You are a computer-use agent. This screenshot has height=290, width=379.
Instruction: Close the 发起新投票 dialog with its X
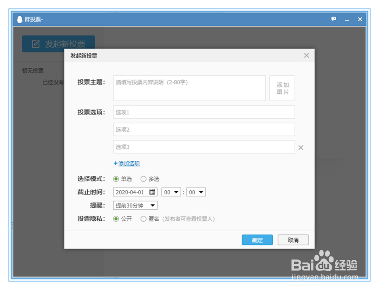(x=306, y=55)
